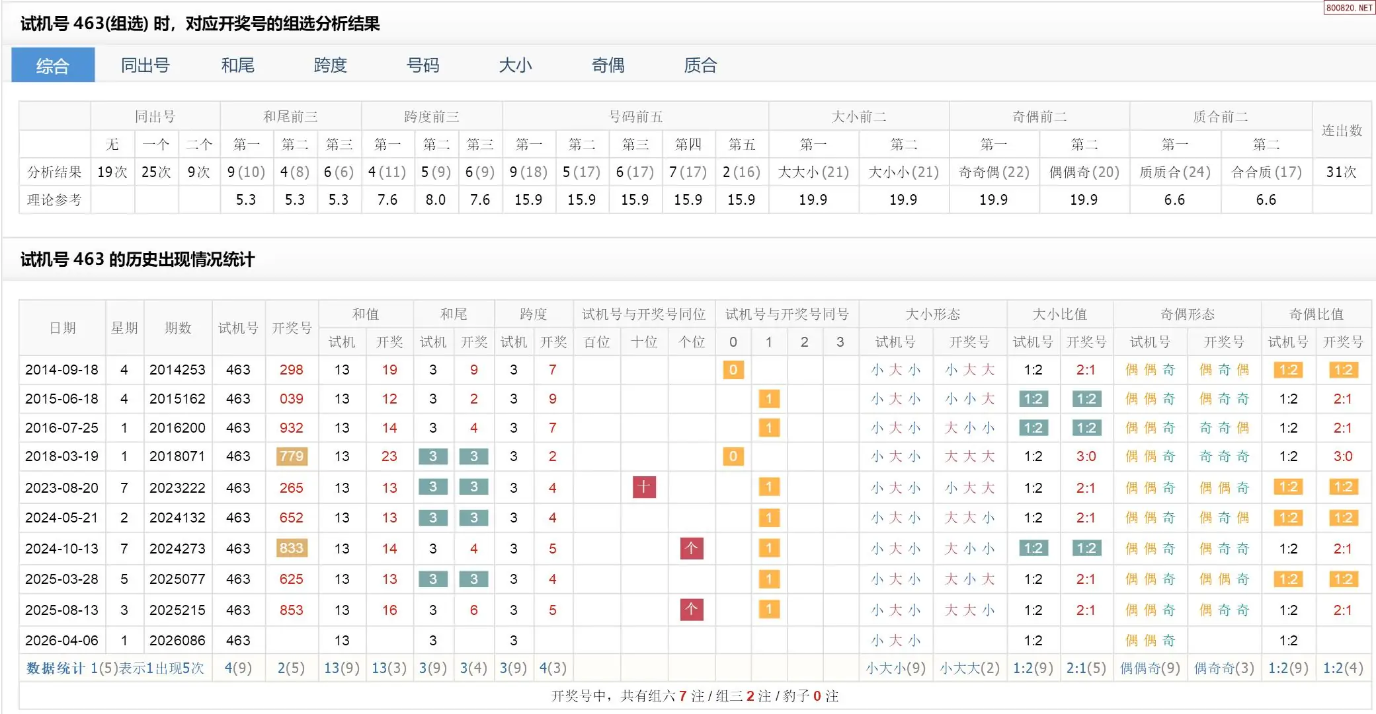Switch to the 跨度 tab
The image size is (1376, 714).
click(x=330, y=65)
